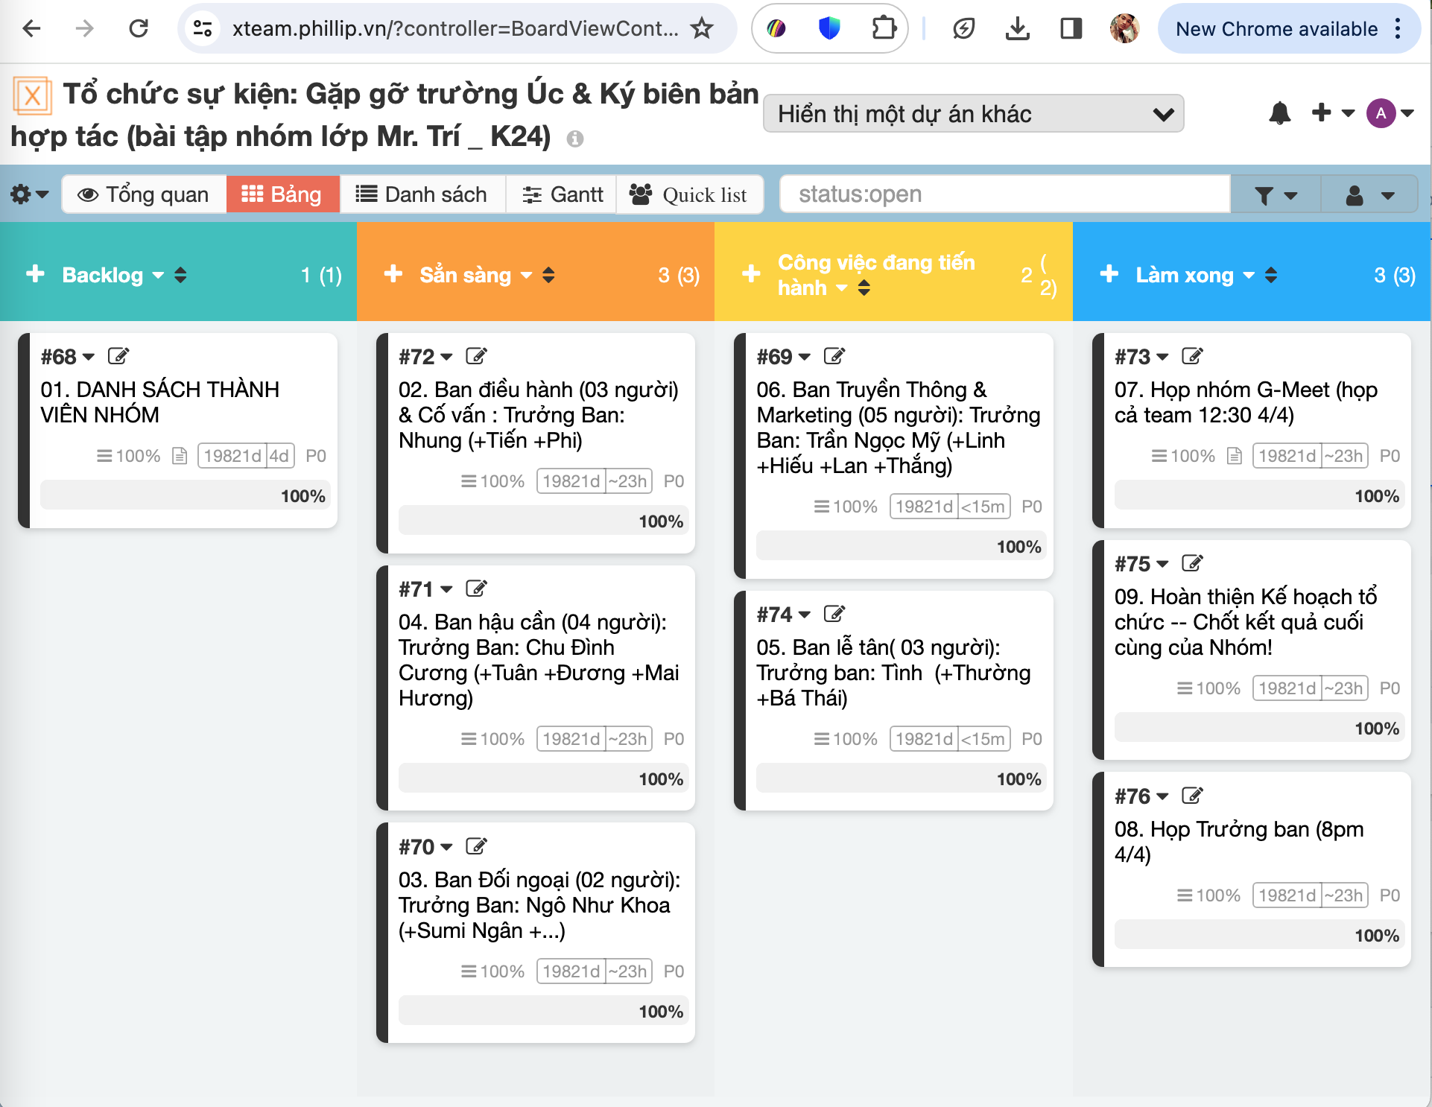Open the user filter dropdown
Screen dimensions: 1432x1107
(x=1369, y=195)
